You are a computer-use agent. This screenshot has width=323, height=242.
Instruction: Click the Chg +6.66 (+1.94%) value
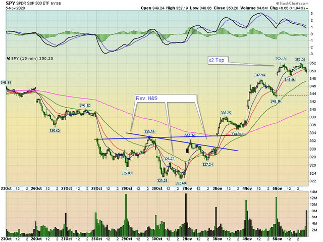click(287, 8)
